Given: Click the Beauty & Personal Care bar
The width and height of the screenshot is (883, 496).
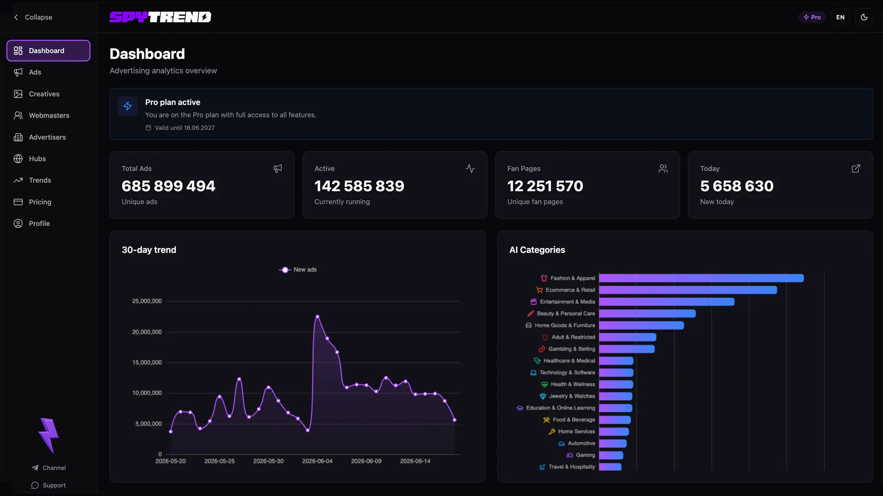Looking at the screenshot, I should [647, 314].
